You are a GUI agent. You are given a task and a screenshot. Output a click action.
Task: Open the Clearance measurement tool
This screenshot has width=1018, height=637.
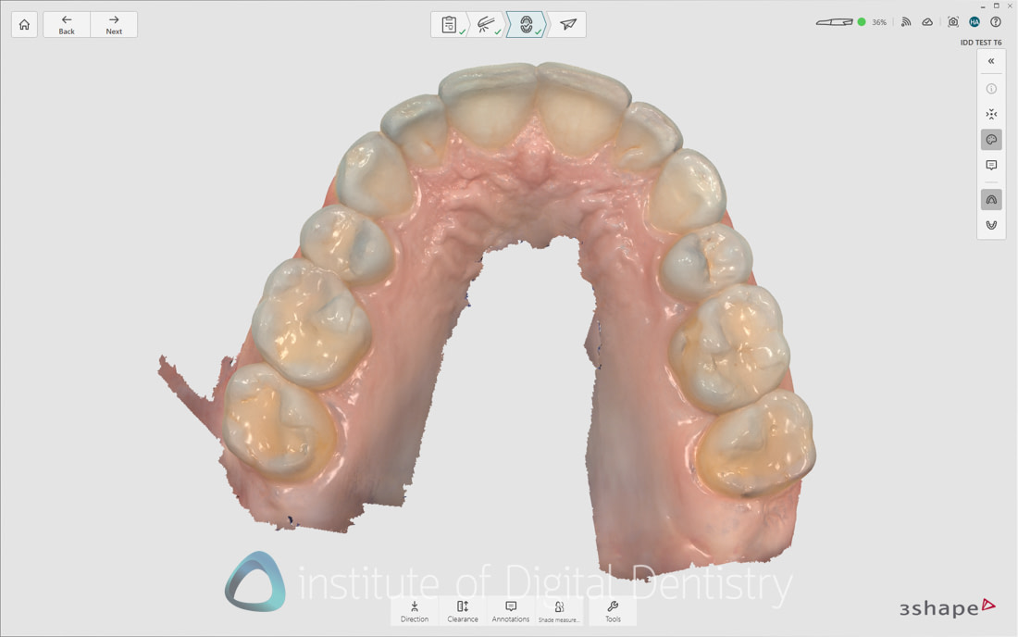463,611
